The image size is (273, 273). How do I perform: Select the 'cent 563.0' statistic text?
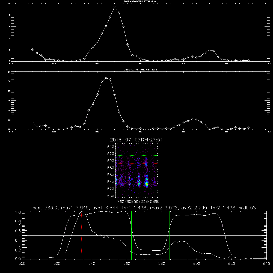click(45, 208)
